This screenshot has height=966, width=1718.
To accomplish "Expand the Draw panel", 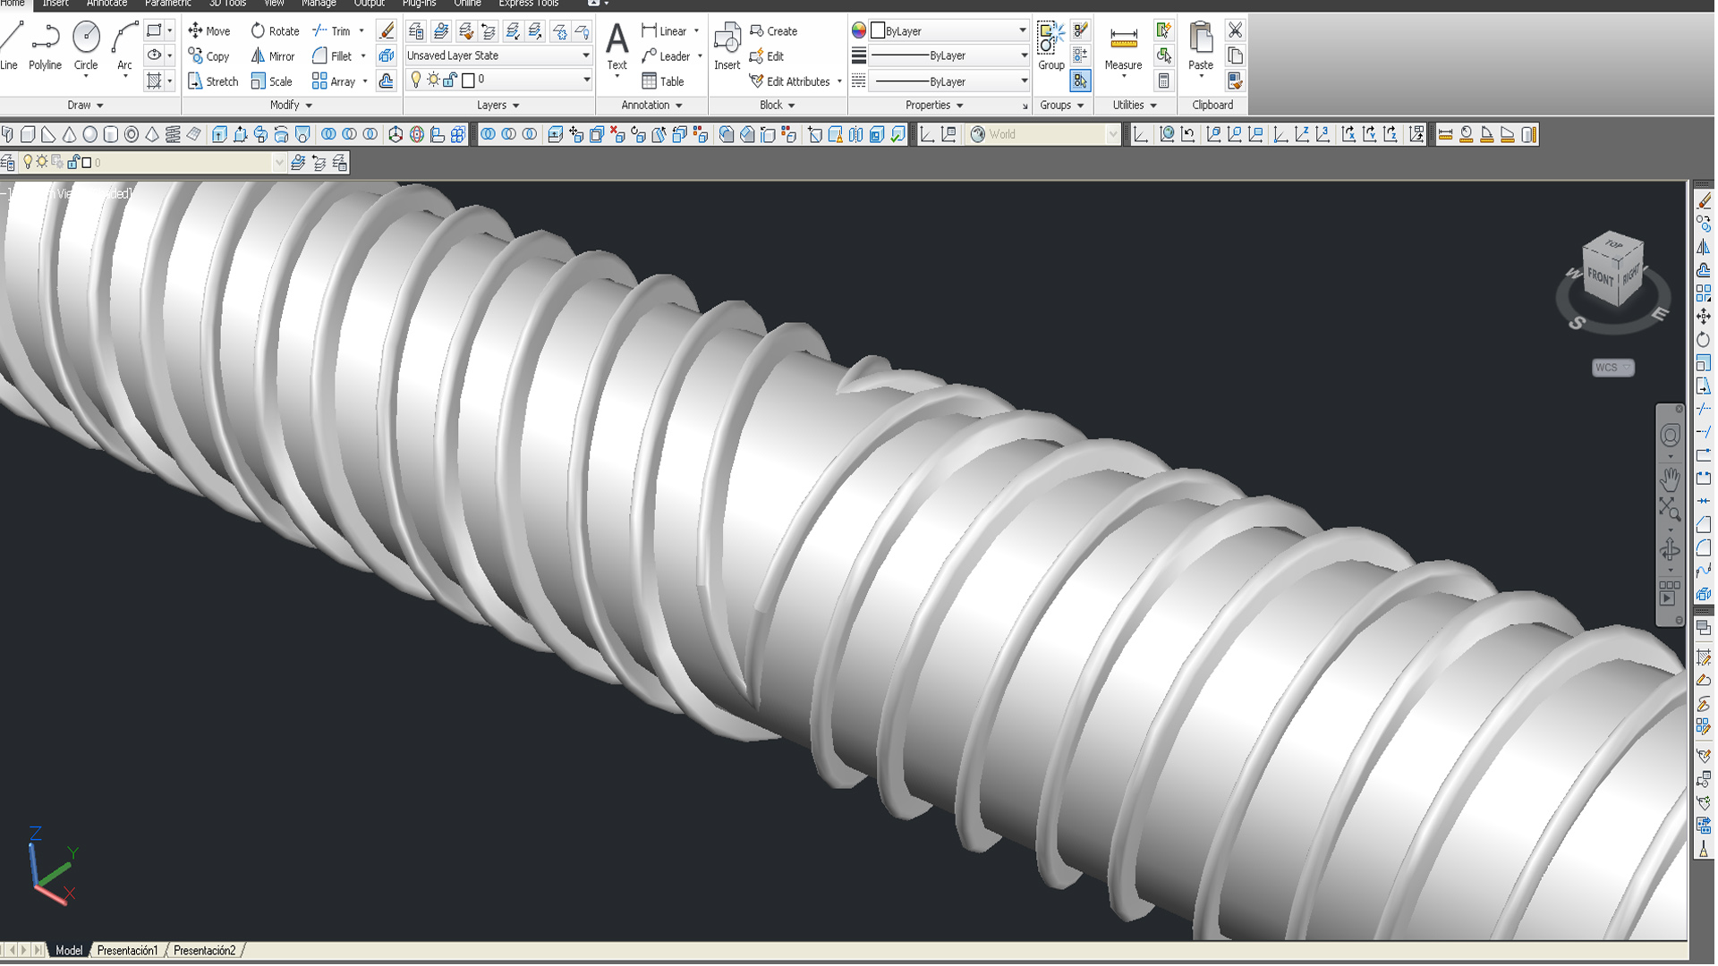I will [x=85, y=105].
